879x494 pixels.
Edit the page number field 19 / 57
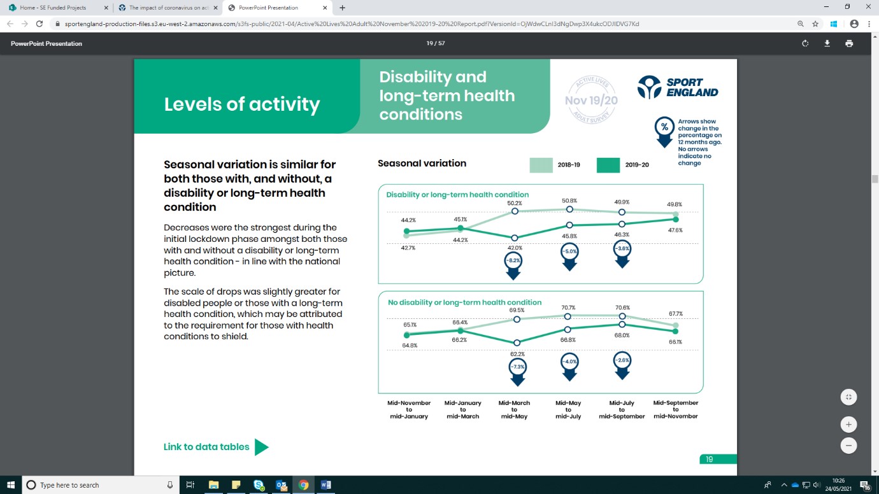(435, 43)
